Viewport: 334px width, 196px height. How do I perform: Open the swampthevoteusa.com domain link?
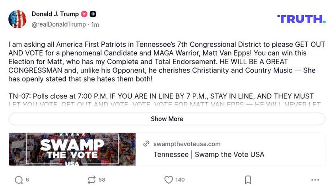(187, 144)
